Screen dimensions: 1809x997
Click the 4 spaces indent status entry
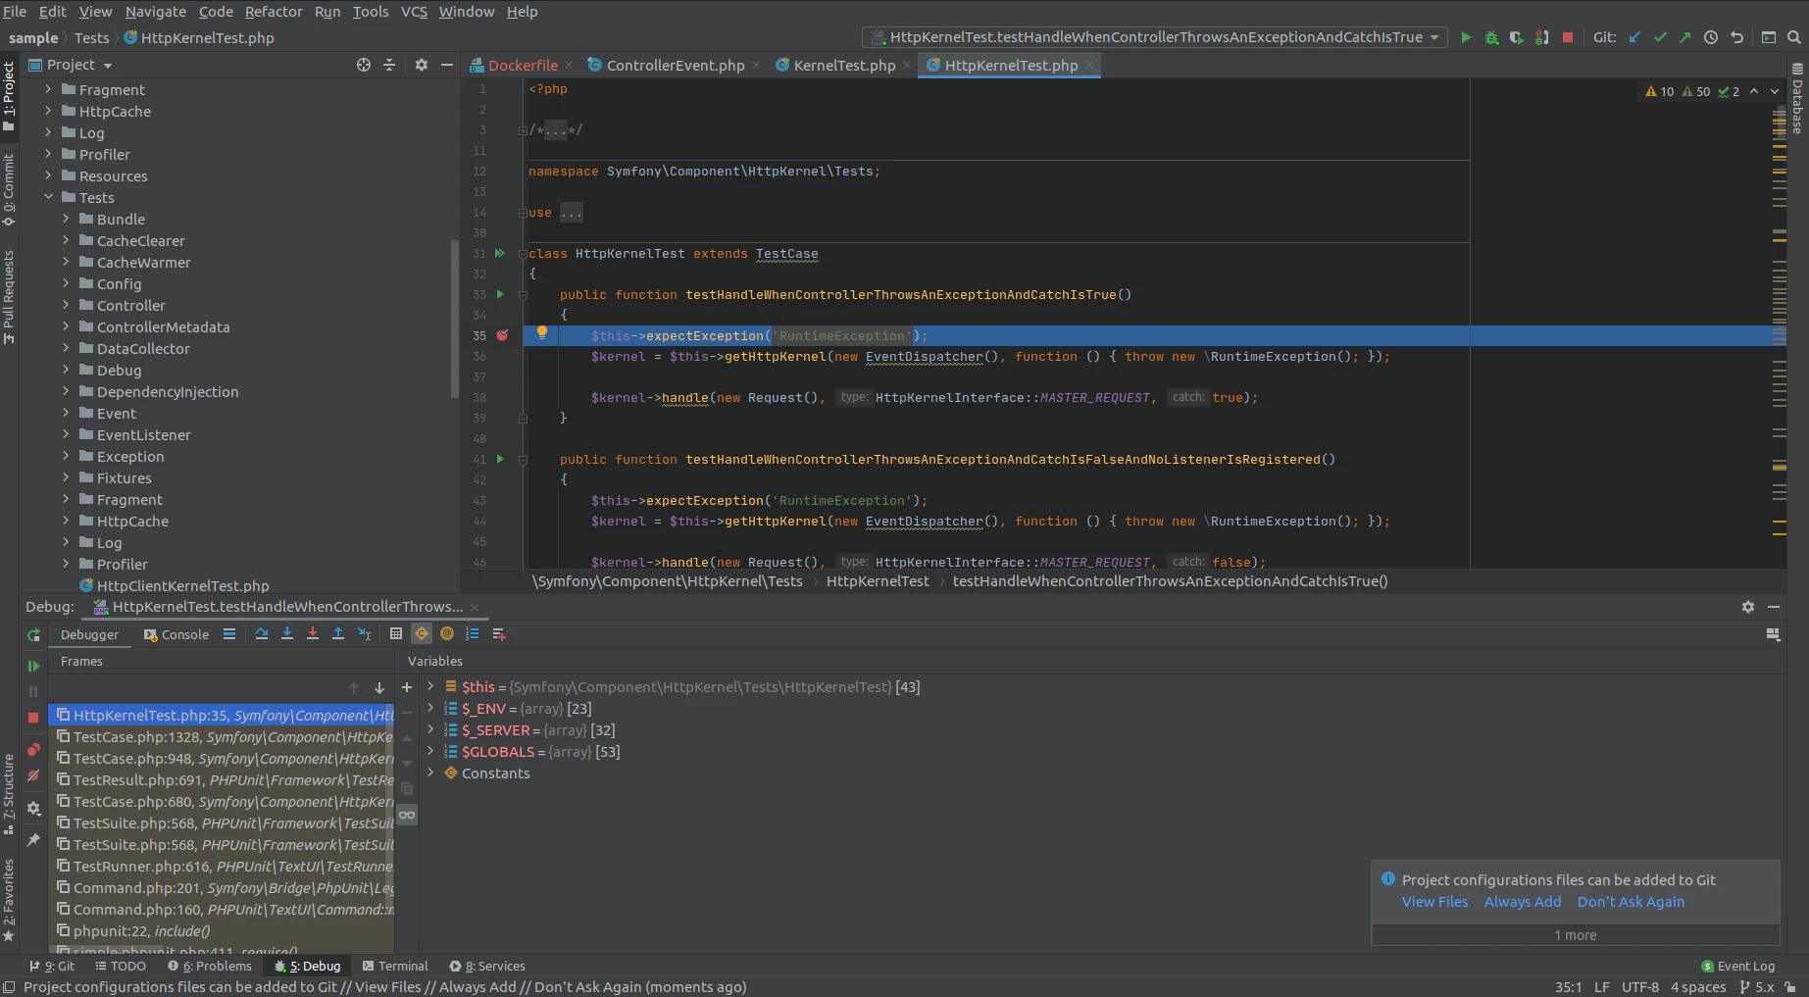pos(1697,987)
